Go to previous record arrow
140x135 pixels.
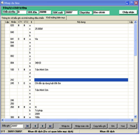[x=35, y=126]
